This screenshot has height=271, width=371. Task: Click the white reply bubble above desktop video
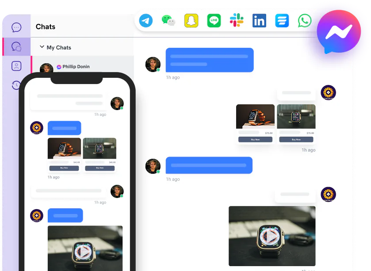pos(295,196)
